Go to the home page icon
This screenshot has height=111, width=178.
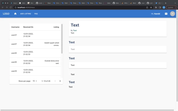pos(15,14)
